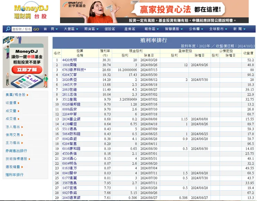
Task: Open 券商進出排行 sidebar link
Action: [x=16, y=151]
